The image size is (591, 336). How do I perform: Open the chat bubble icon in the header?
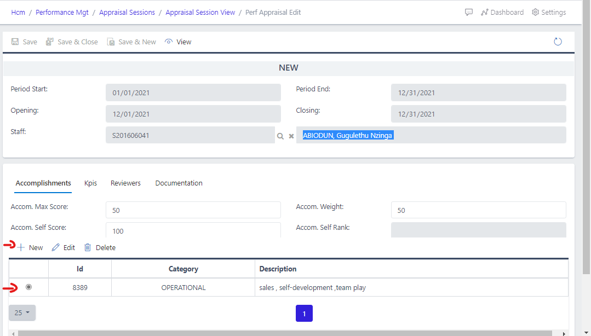[469, 11]
